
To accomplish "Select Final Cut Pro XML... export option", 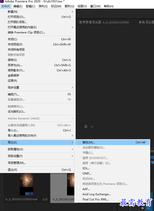I will click(x=112, y=199).
